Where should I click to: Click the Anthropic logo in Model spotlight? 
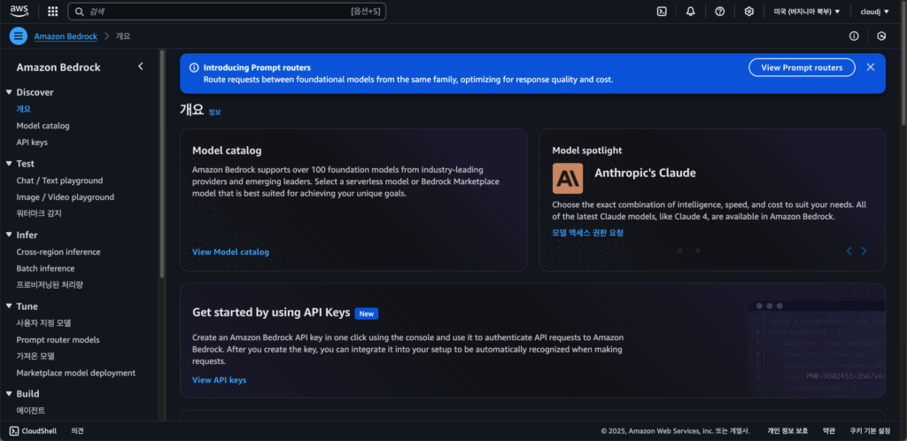click(568, 178)
